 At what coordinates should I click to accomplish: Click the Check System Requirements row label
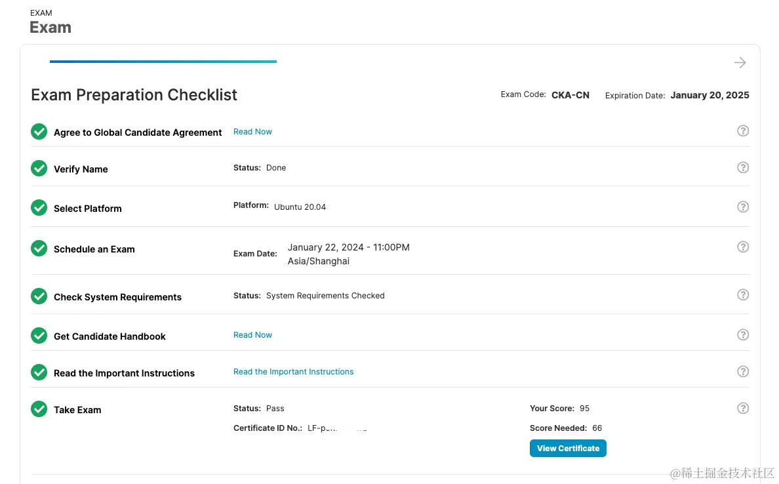click(118, 297)
